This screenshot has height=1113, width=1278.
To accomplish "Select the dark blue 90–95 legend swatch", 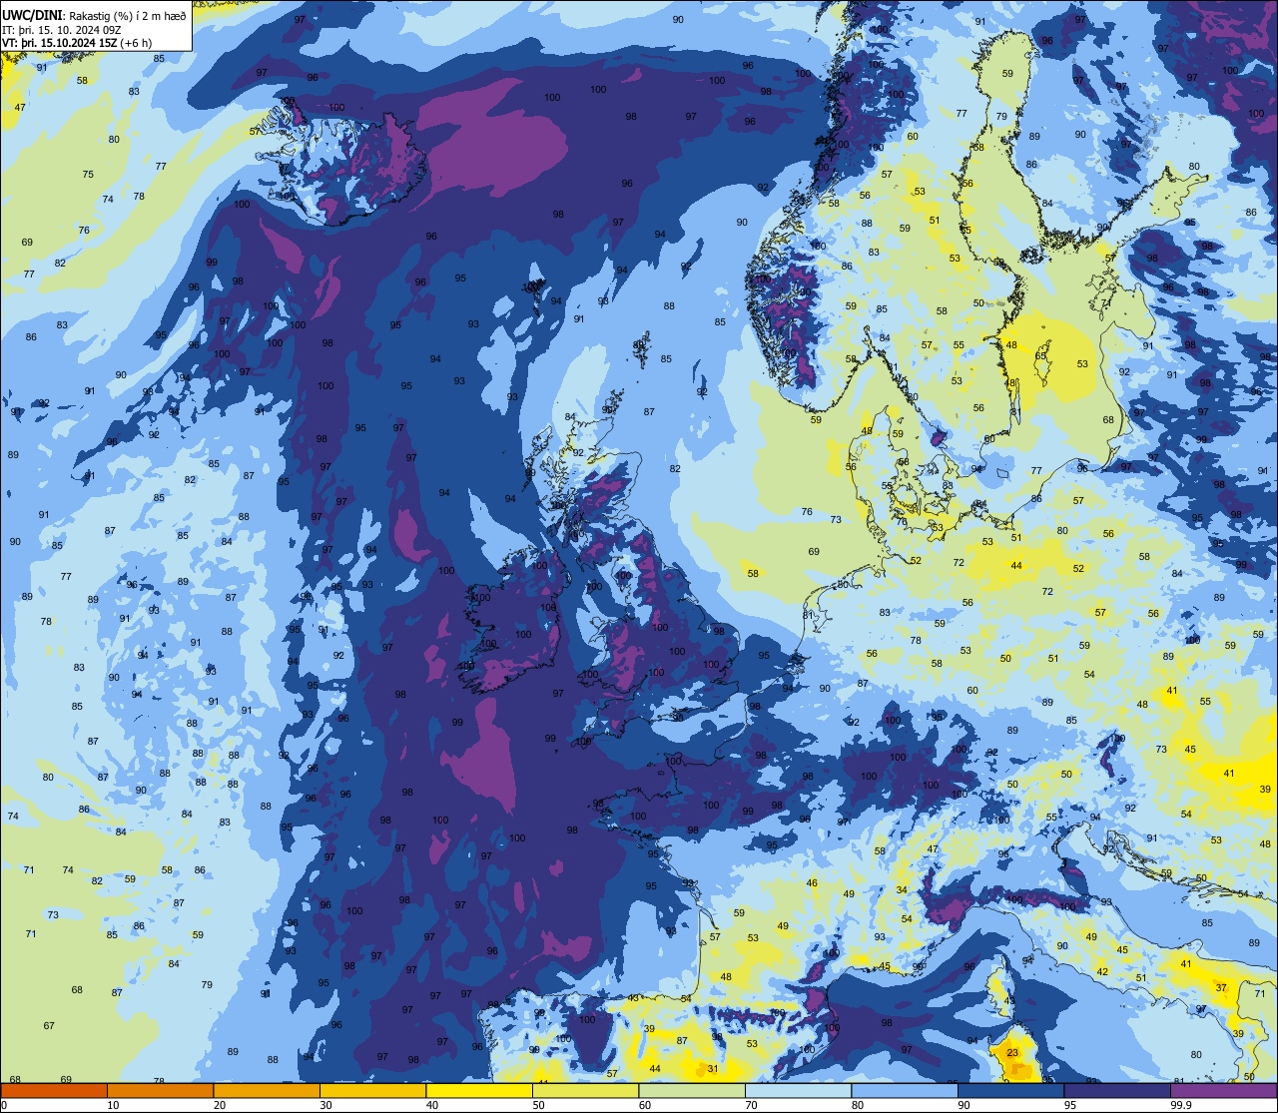I will tap(1010, 1090).
